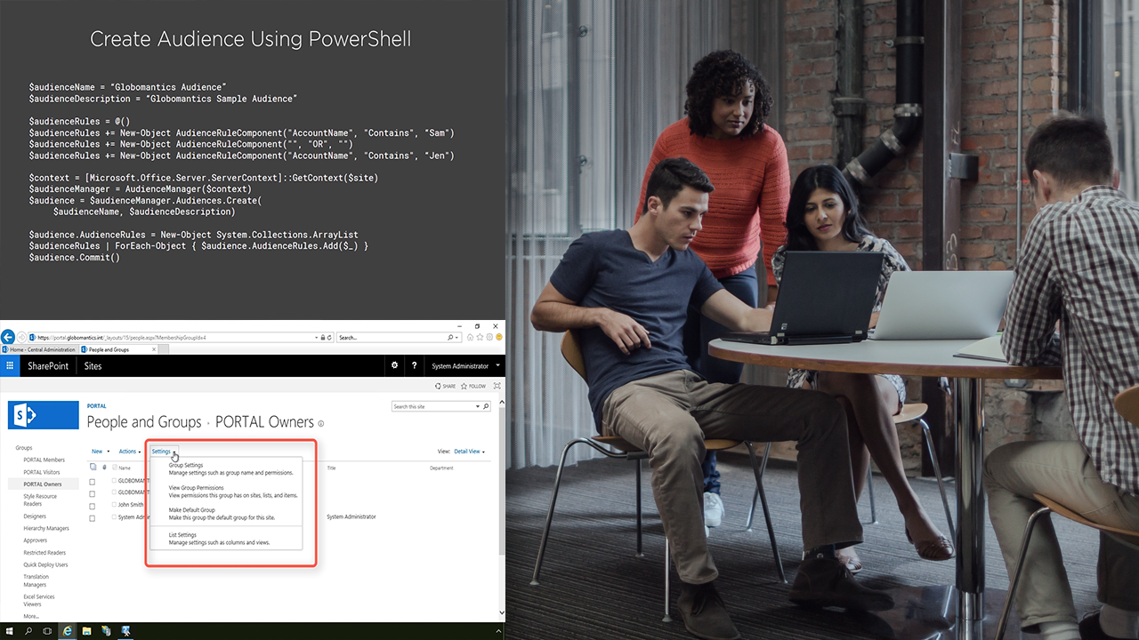Open the Approvers group link
The image size is (1139, 640).
pos(36,540)
